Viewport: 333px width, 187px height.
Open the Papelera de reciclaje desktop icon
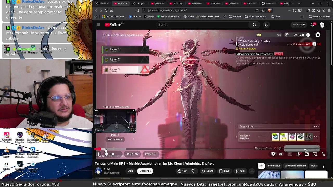click(x=33, y=167)
